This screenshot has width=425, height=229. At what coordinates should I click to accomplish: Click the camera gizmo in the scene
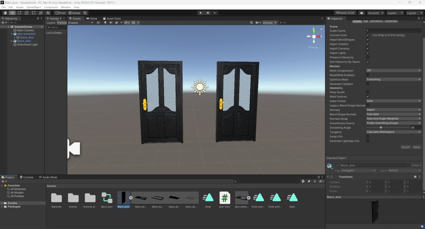pos(74,149)
